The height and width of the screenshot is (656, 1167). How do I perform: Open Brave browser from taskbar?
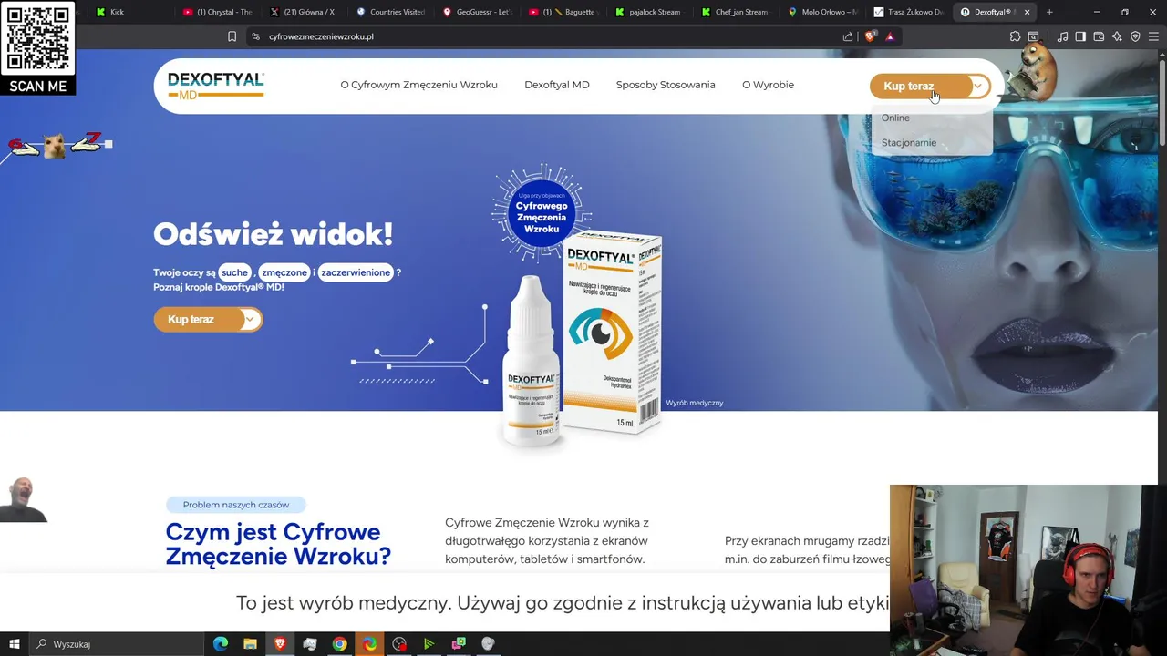click(x=280, y=644)
